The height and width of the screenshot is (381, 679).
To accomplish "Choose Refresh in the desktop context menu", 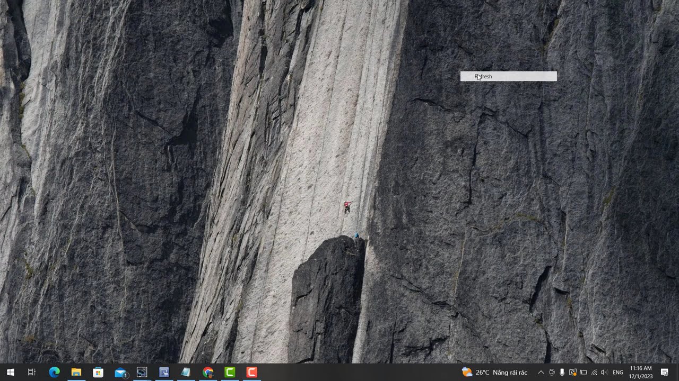I will [x=508, y=76].
